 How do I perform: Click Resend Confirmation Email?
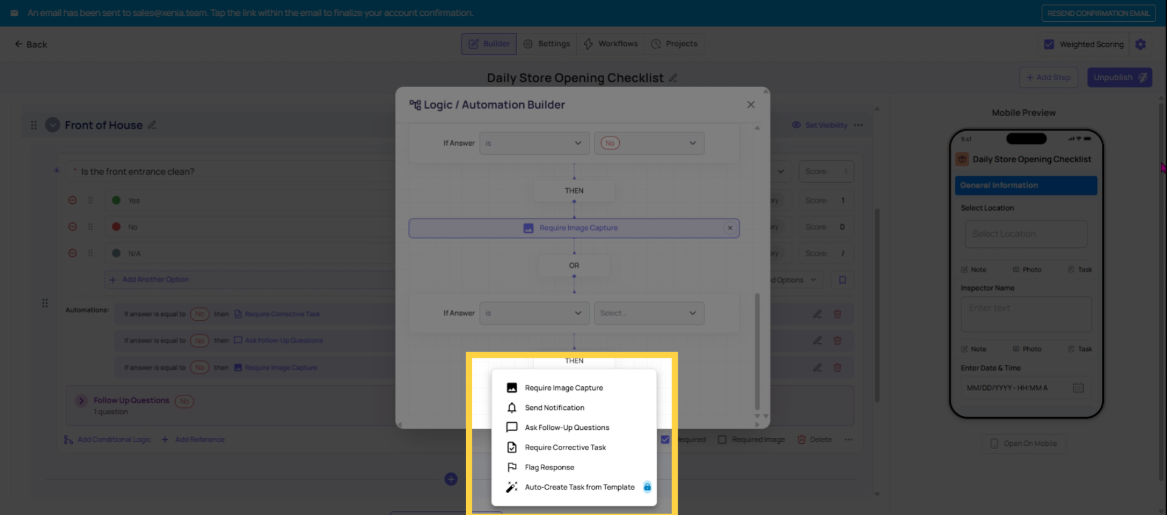tap(1098, 13)
